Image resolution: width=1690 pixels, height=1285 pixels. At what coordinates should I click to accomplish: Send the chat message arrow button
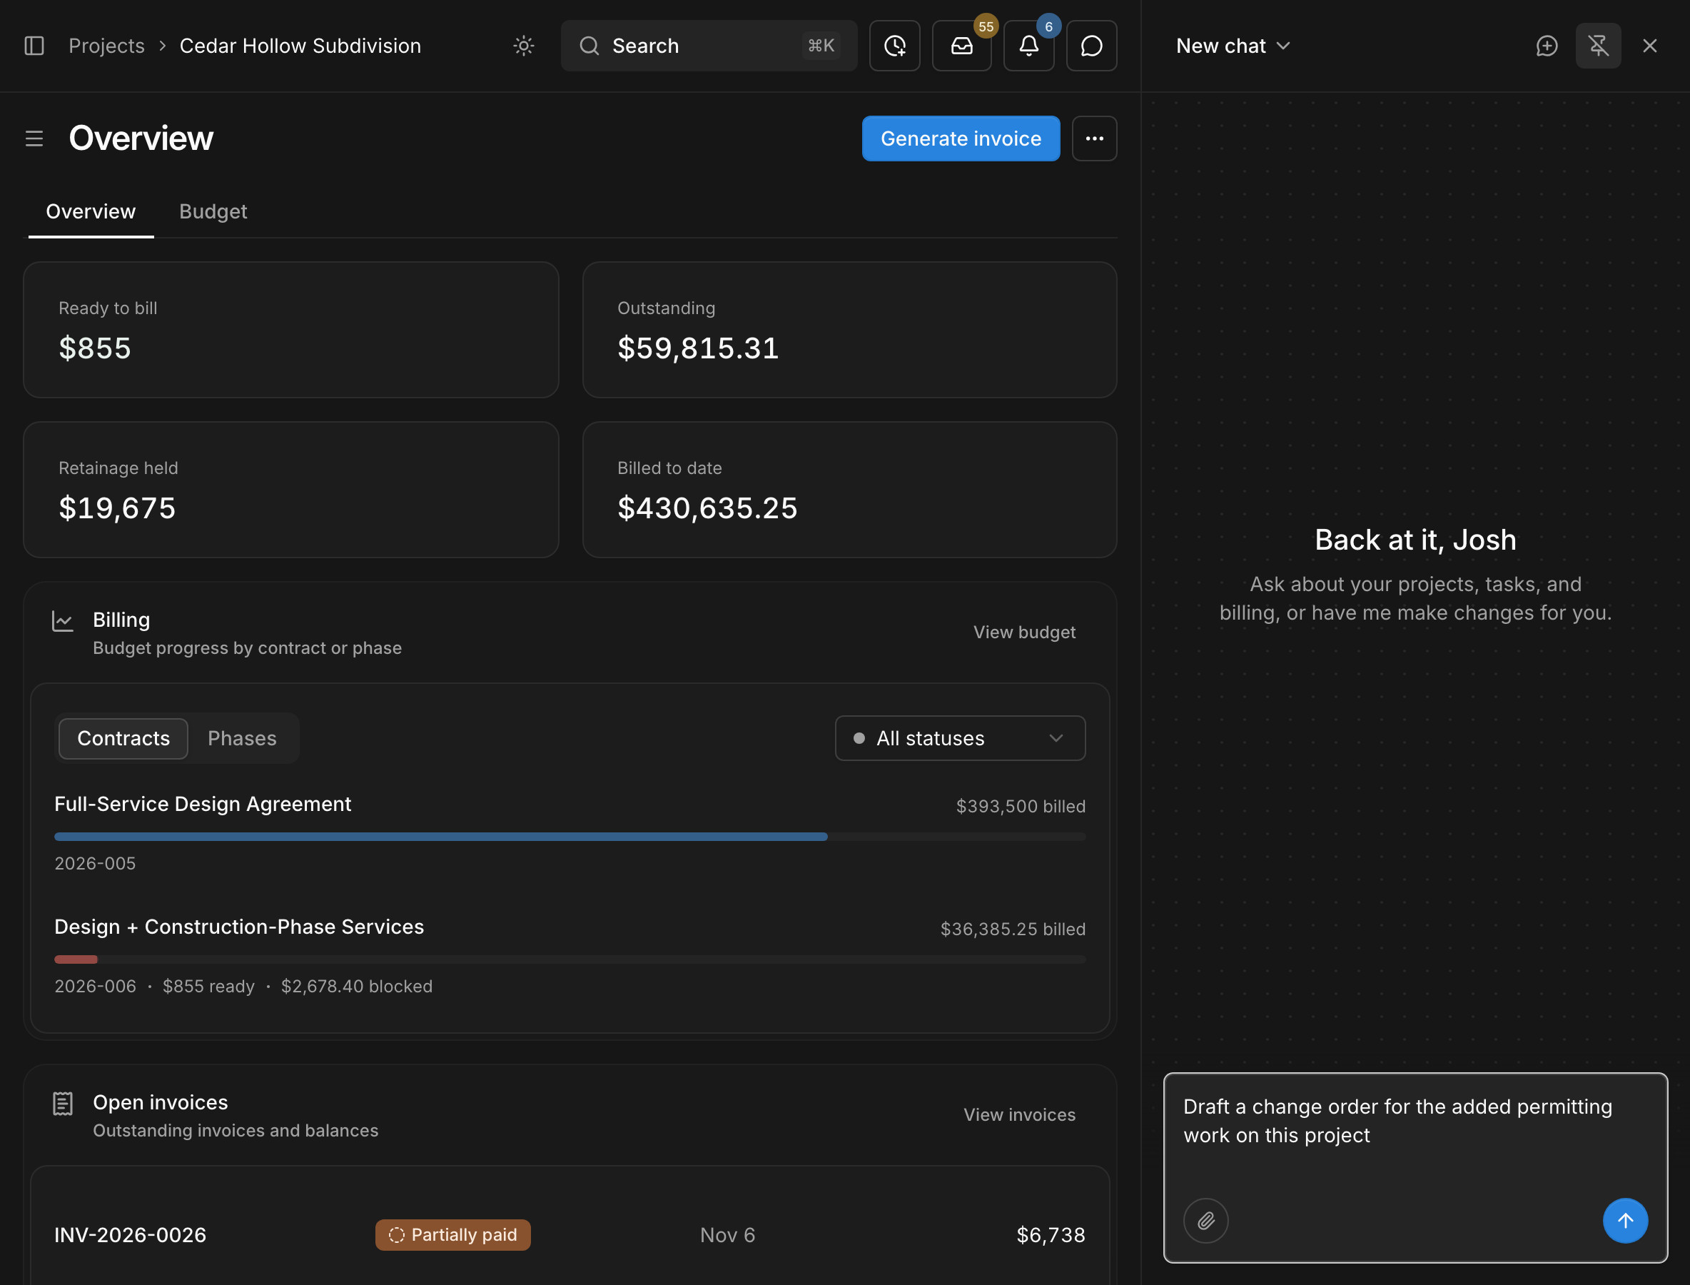click(1625, 1220)
